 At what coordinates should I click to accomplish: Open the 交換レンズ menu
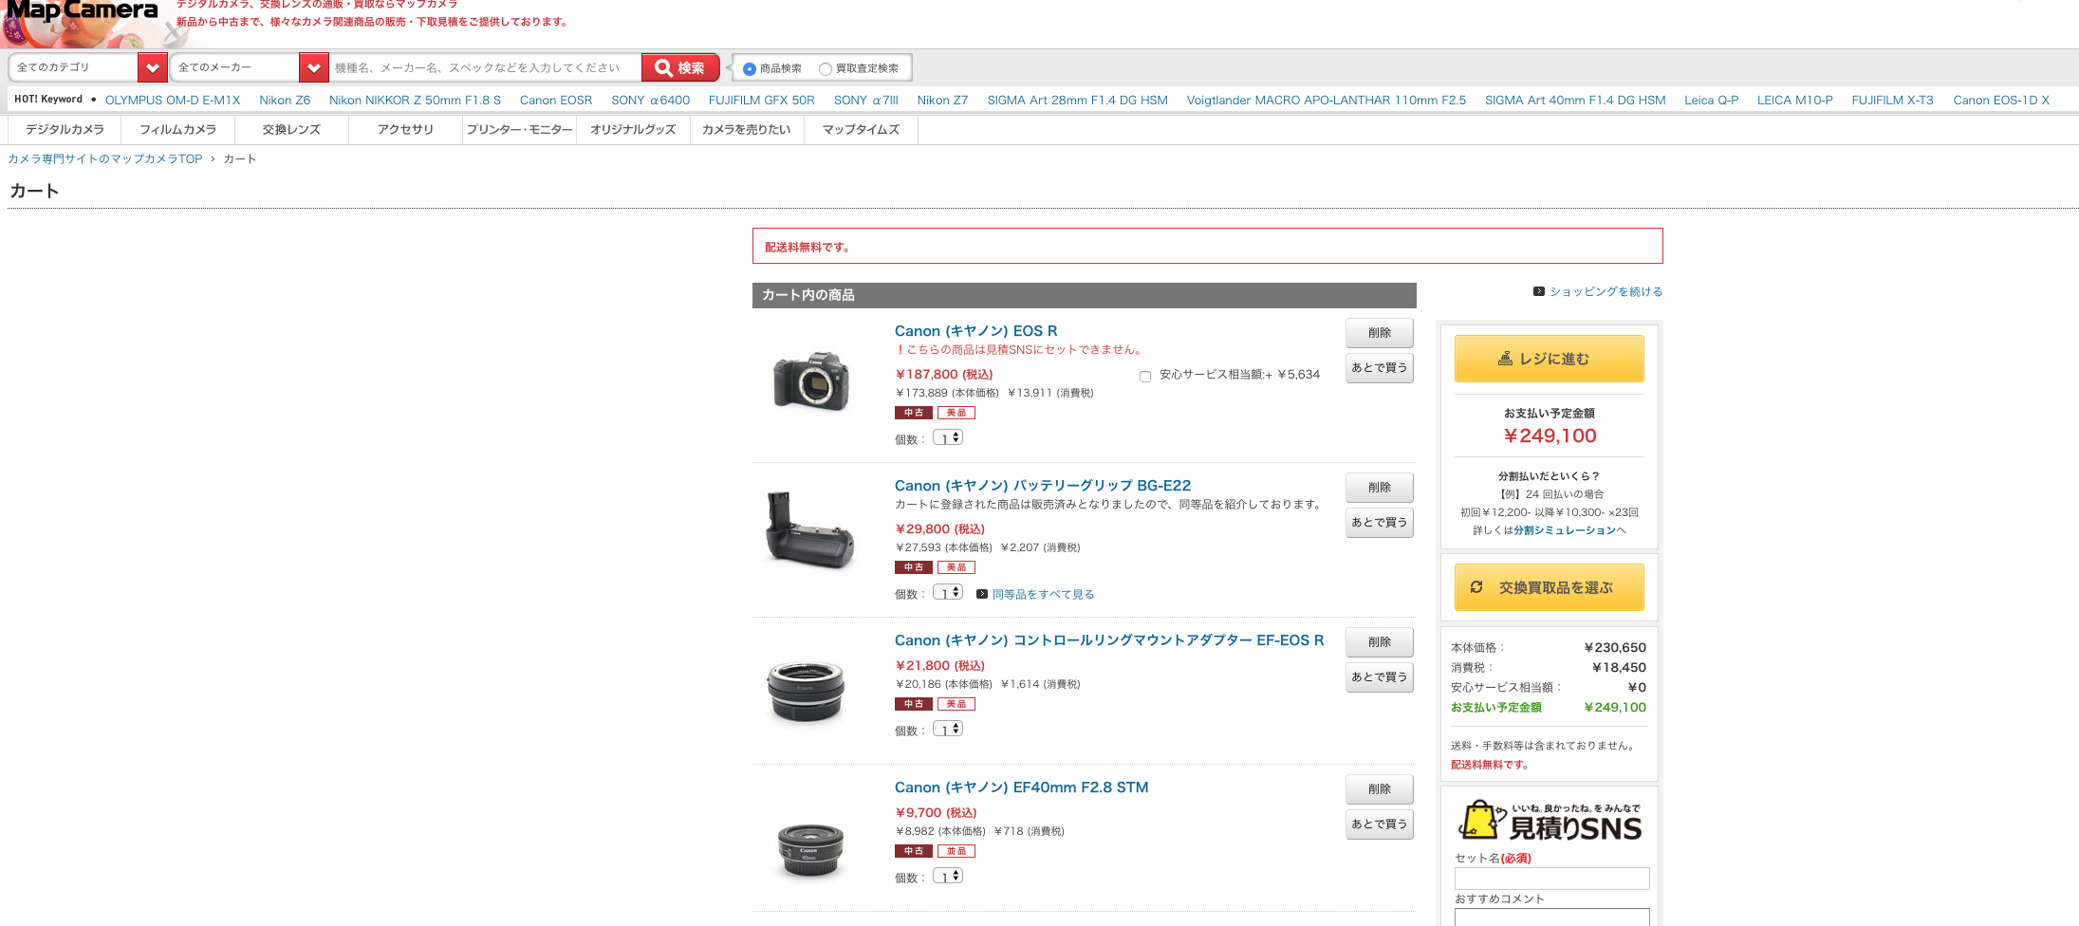click(291, 130)
